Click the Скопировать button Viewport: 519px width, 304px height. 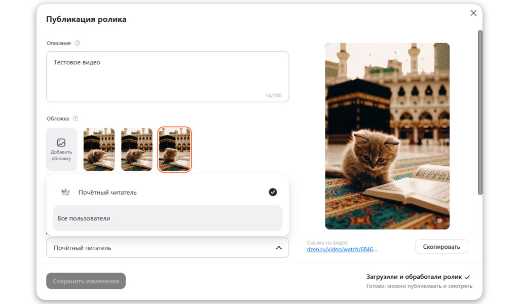[441, 247]
